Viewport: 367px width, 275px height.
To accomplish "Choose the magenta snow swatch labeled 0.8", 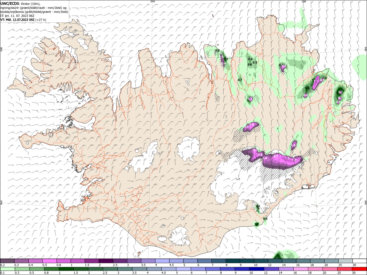I will (64, 261).
